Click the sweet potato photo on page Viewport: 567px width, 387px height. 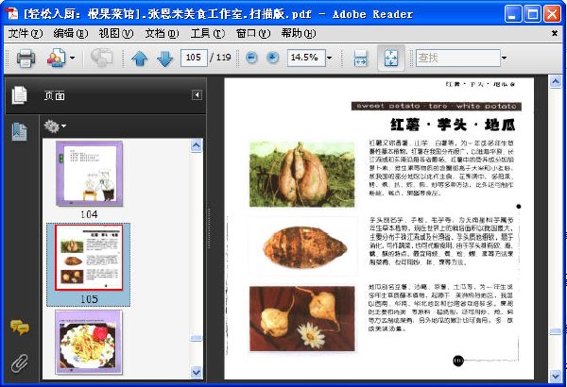point(302,175)
